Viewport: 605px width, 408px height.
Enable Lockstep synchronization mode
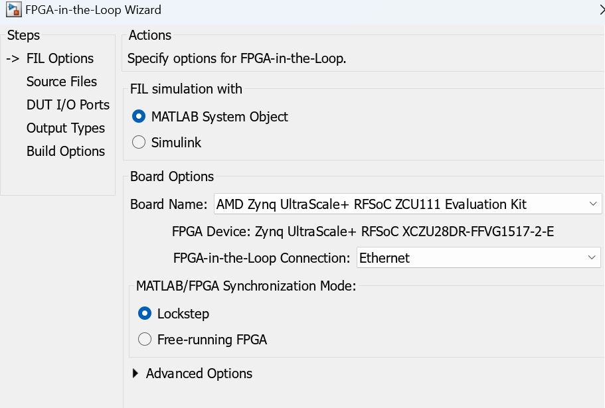[145, 313]
